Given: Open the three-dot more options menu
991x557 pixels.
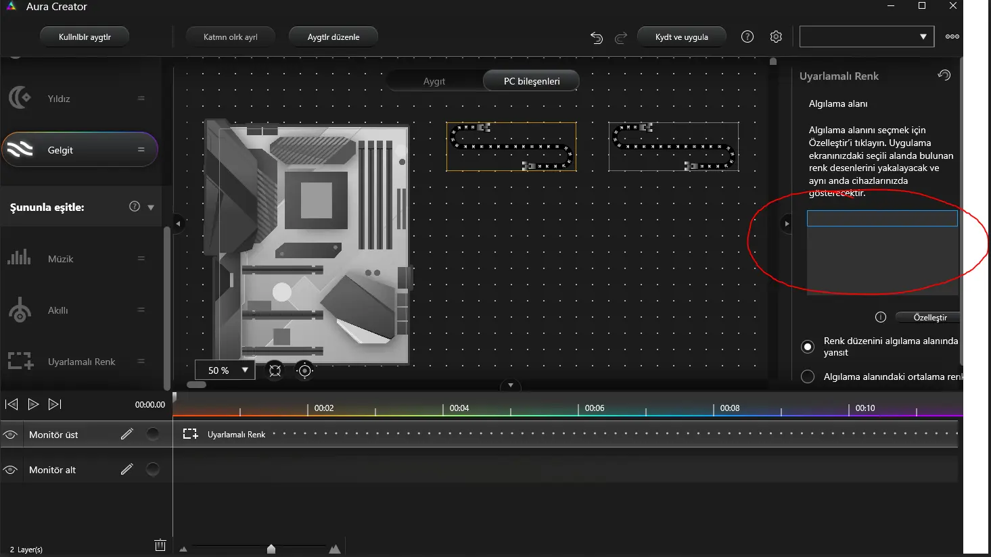Looking at the screenshot, I should tap(952, 37).
